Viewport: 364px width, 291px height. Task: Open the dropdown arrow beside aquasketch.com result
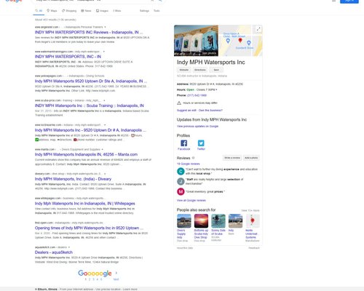click(69, 247)
